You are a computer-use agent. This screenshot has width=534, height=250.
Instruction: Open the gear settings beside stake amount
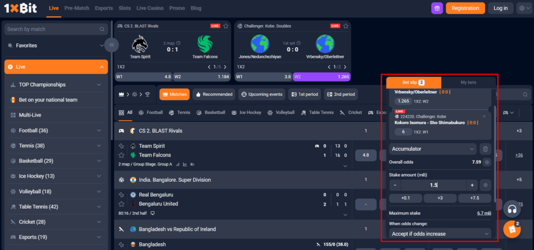coord(486,185)
